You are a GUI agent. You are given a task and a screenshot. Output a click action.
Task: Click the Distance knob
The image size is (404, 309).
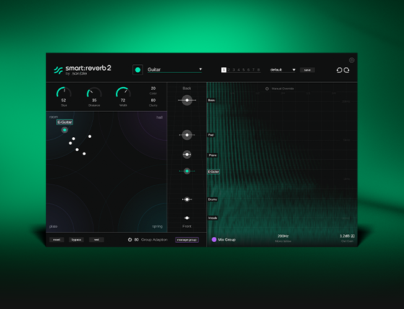94,93
